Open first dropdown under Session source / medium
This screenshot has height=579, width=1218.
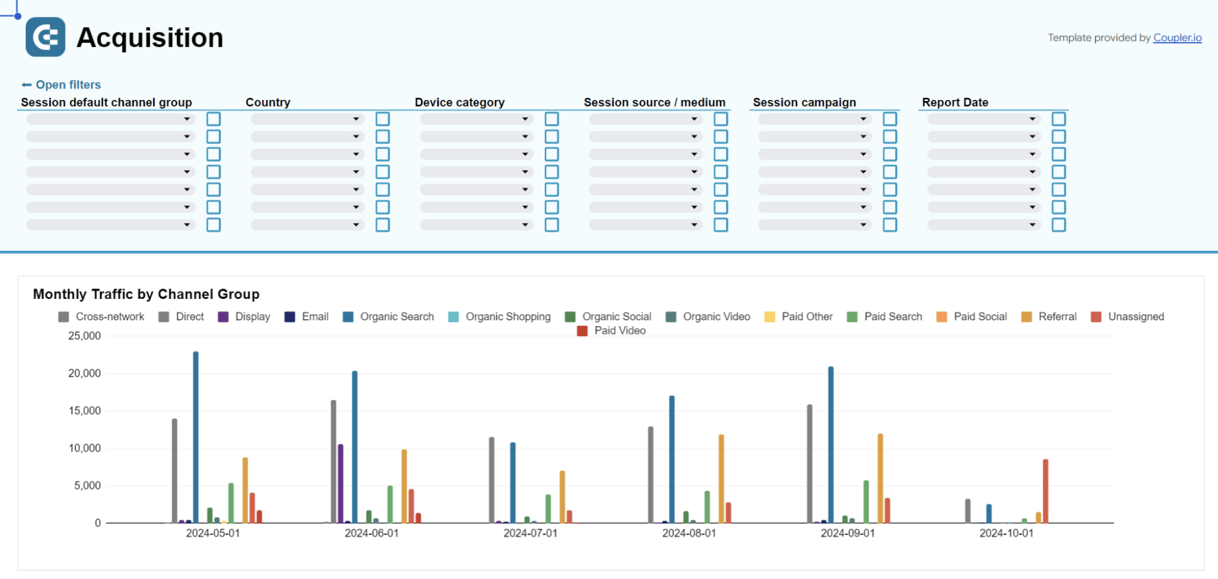645,119
